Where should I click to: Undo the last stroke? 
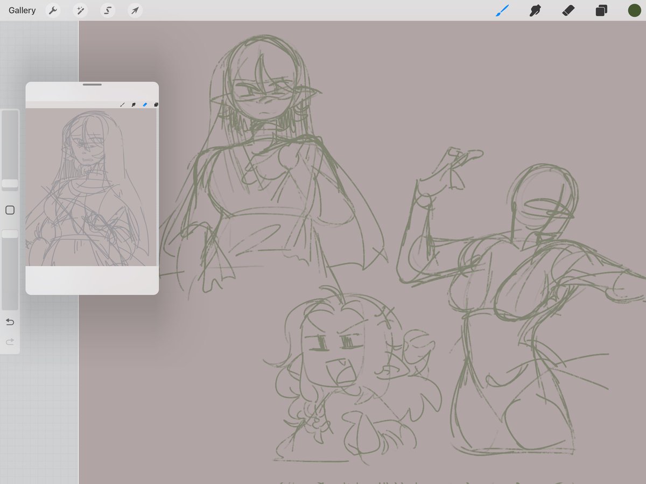tap(10, 322)
